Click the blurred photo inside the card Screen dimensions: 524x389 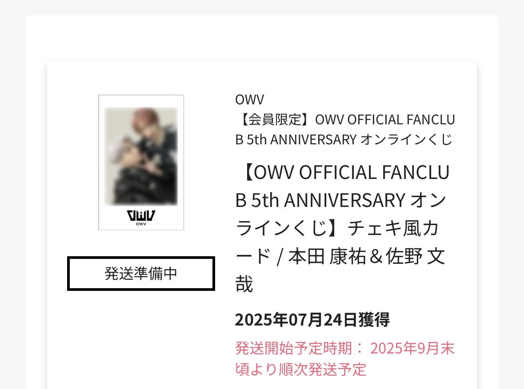click(x=141, y=156)
